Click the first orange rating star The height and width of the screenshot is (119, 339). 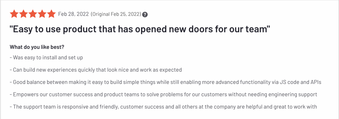click(x=14, y=14)
